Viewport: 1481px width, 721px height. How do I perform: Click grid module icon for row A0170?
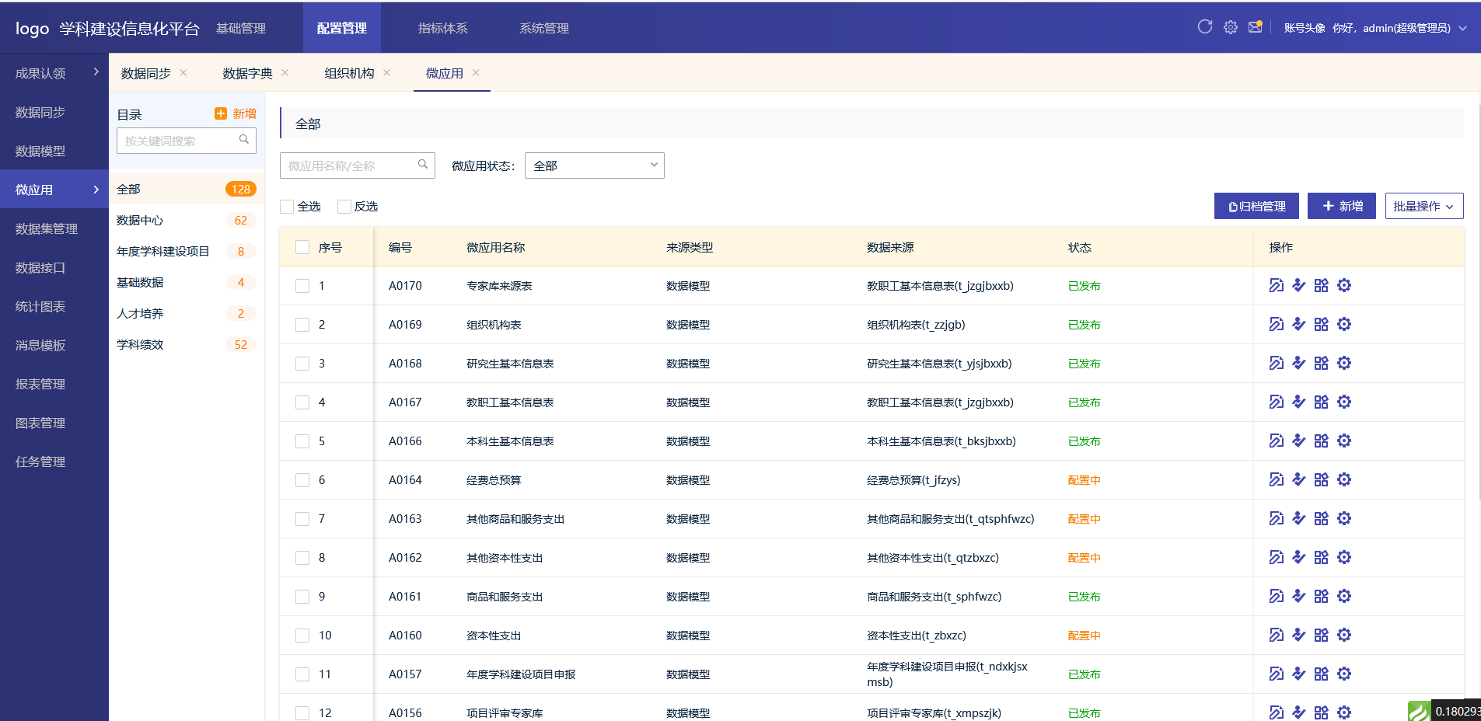(x=1322, y=285)
